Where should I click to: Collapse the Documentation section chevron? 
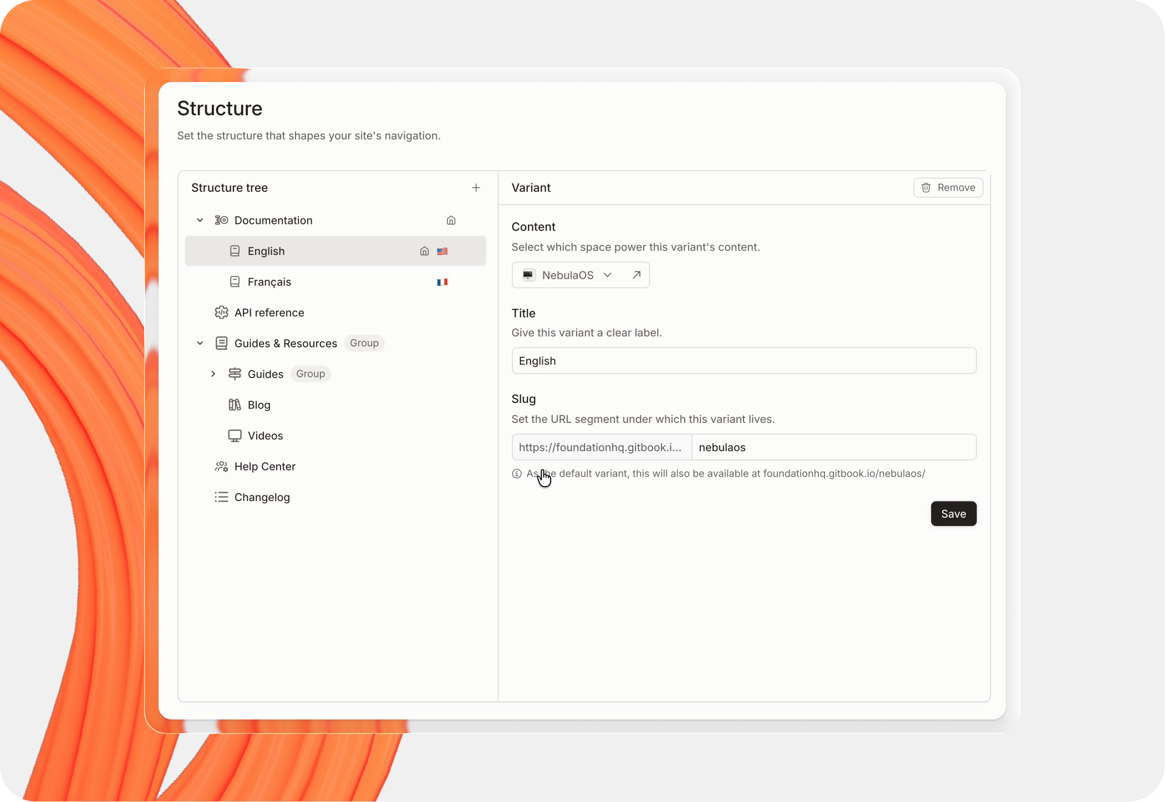pos(200,221)
